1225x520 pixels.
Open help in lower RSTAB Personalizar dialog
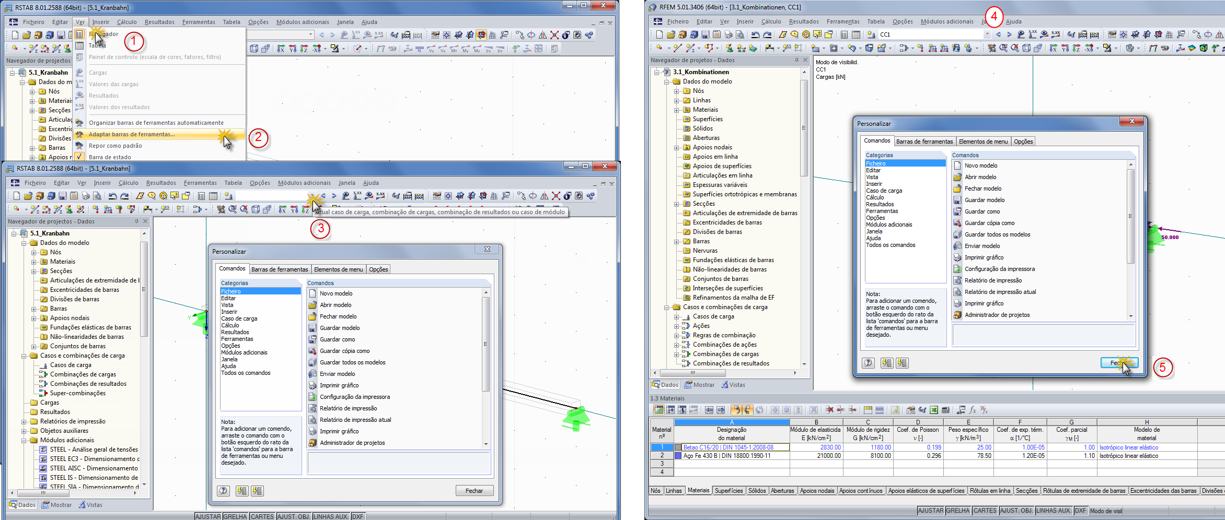223,491
